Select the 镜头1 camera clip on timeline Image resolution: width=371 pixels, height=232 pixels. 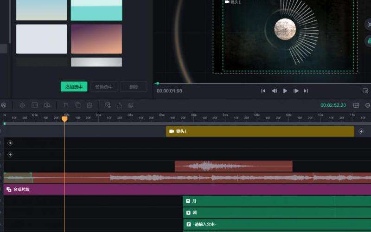click(x=260, y=132)
